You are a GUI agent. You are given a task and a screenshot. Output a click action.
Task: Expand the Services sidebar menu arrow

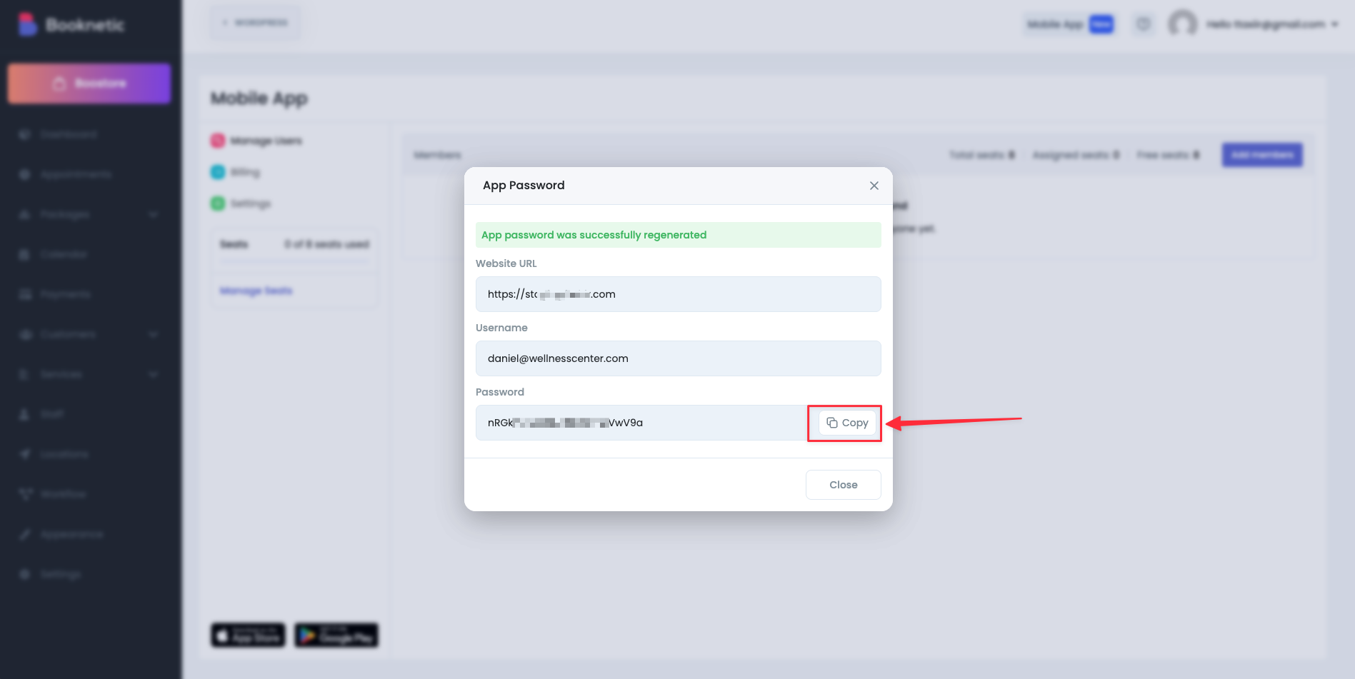154,374
